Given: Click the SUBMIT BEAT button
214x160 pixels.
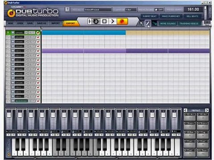Looking at the screenshot, I should tap(149, 16).
